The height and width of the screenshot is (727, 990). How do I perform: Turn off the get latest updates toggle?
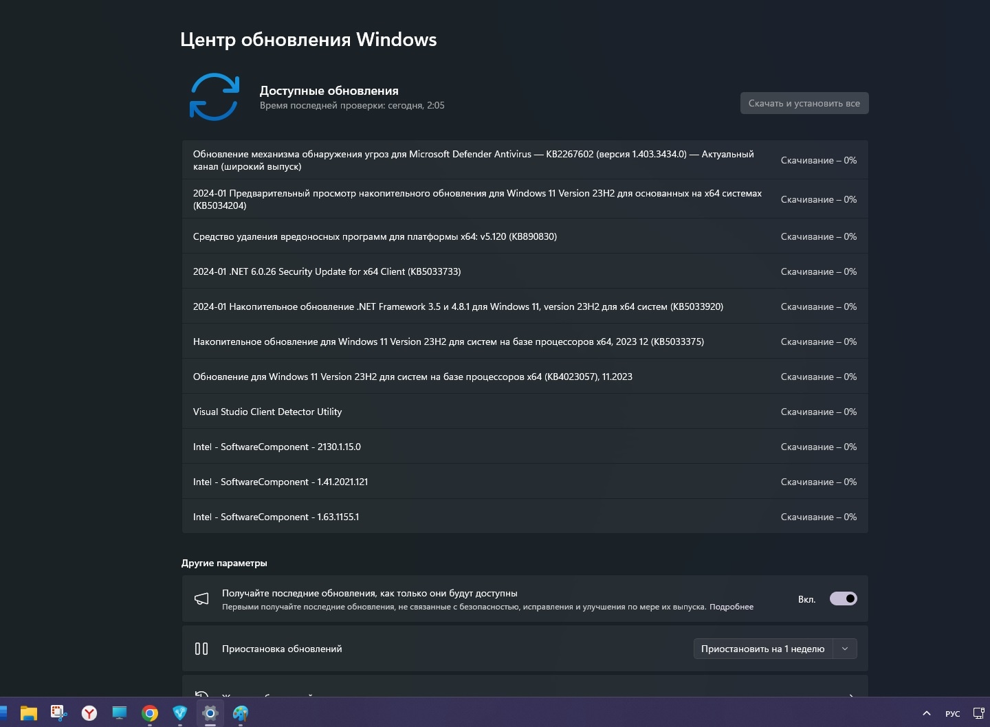click(x=844, y=599)
